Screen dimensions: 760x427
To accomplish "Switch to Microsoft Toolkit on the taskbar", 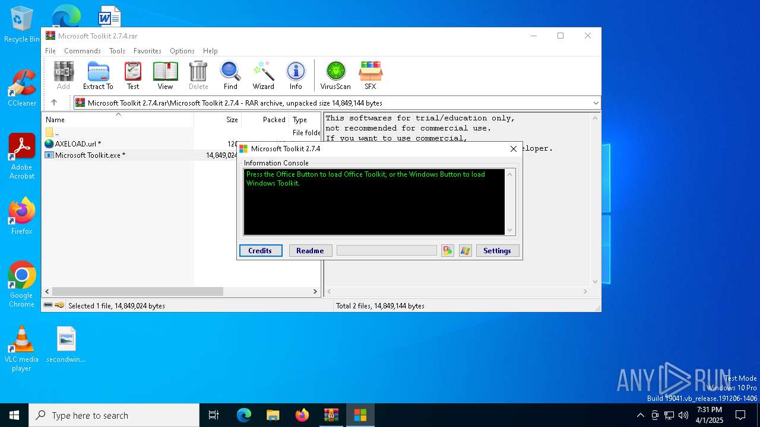I will point(360,415).
